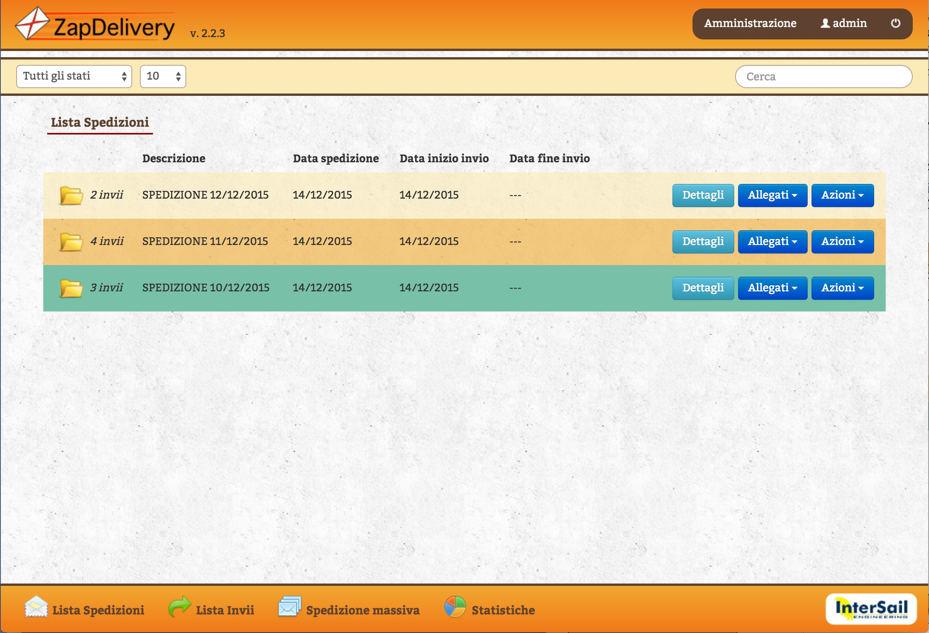
Task: Click the Lista Invii green arrow icon
Action: [179, 606]
